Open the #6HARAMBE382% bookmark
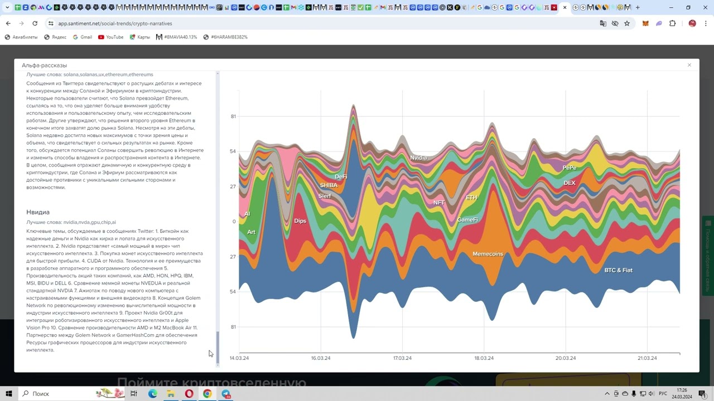The width and height of the screenshot is (714, 401). (225, 37)
